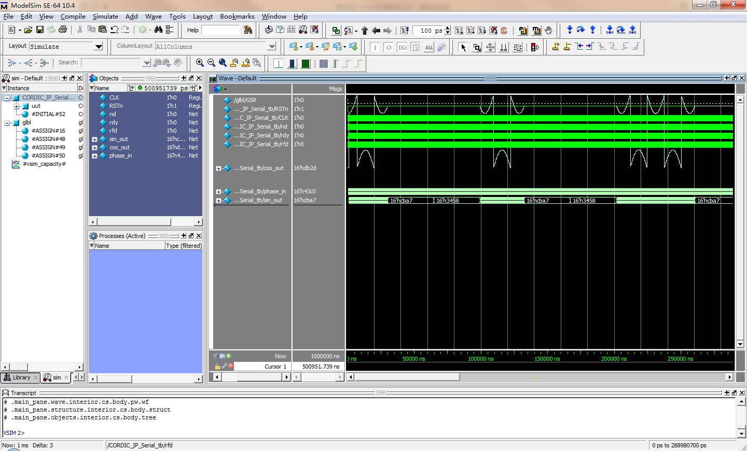
Task: Click the Save icon in toolbar
Action: [40, 30]
